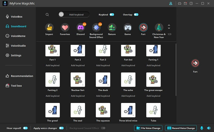Open the Discord icon in title bar
Screen dimensions: 214x132
click(179, 3)
